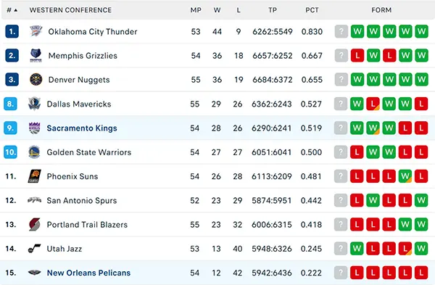Click the Dallas Mavericks team logo

tap(34, 104)
